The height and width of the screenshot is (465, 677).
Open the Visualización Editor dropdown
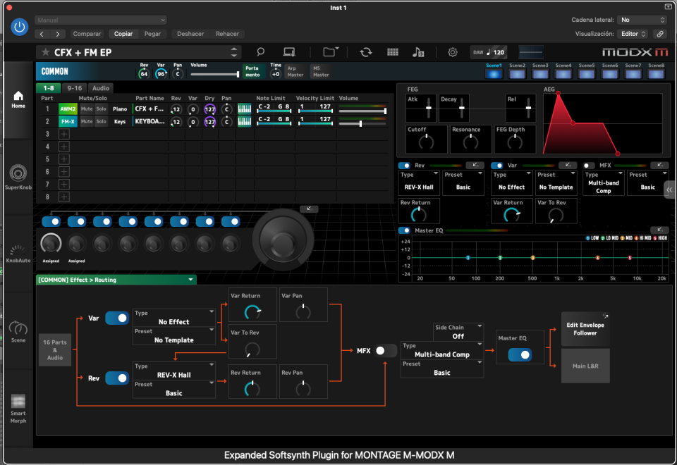pos(633,34)
